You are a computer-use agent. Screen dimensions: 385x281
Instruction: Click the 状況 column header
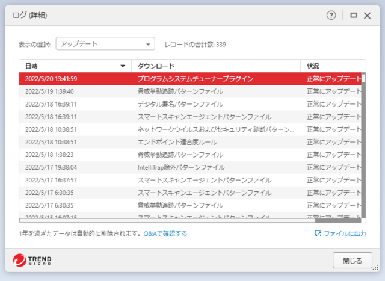333,66
